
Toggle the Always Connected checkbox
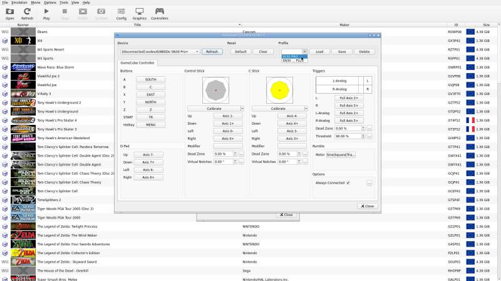pos(348,183)
